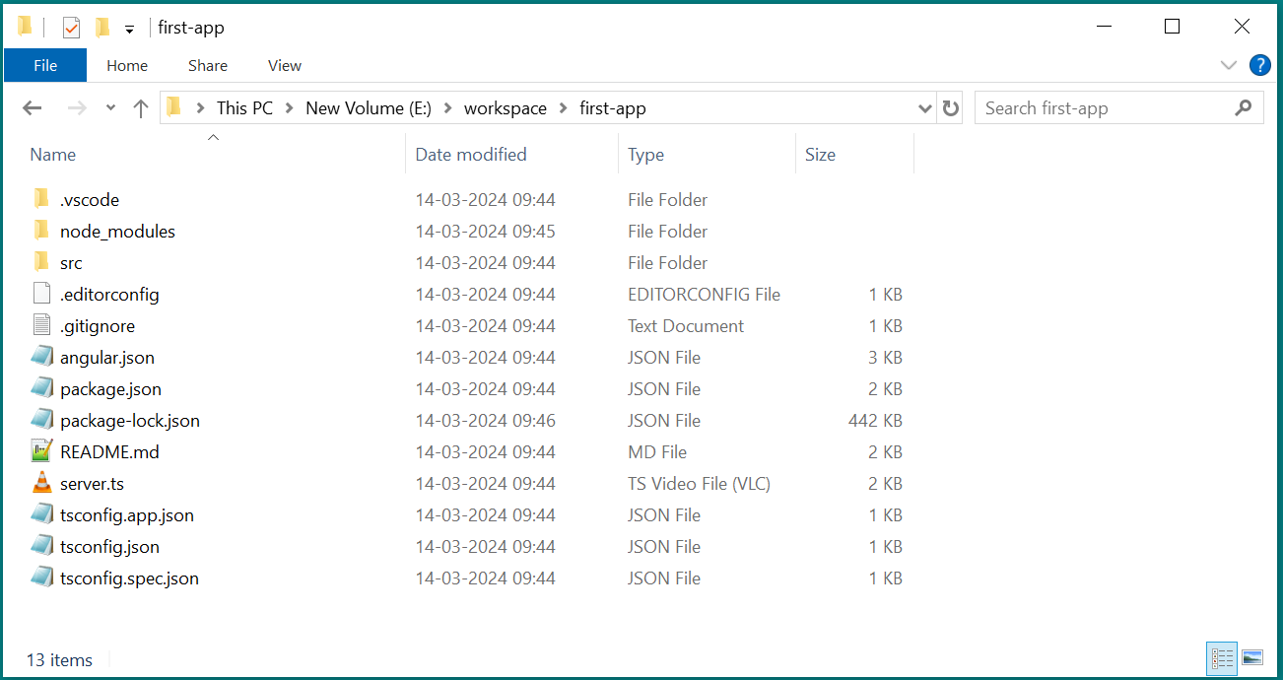1283x680 pixels.
Task: Sort files by the Date modified column
Action: [x=471, y=154]
